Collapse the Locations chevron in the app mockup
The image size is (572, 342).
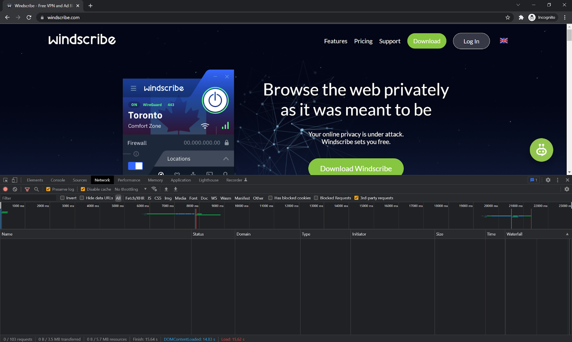(x=226, y=159)
